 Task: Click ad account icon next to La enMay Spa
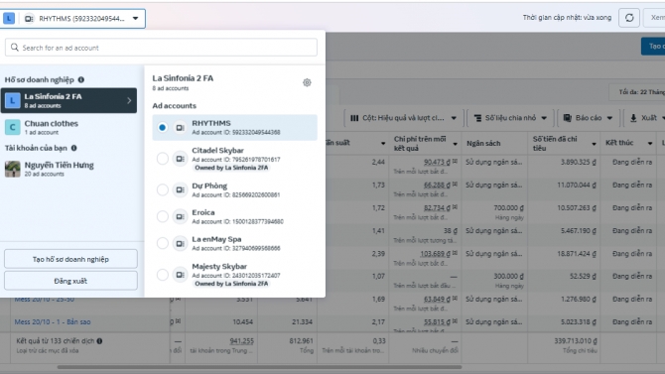pos(180,243)
